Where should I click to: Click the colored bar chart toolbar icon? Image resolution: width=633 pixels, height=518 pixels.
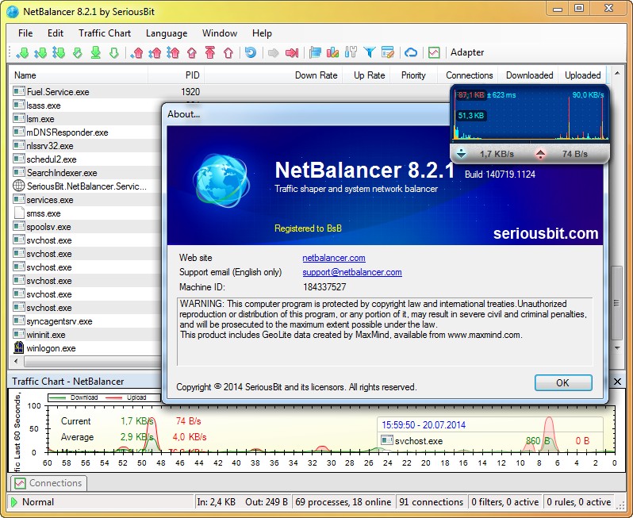332,52
